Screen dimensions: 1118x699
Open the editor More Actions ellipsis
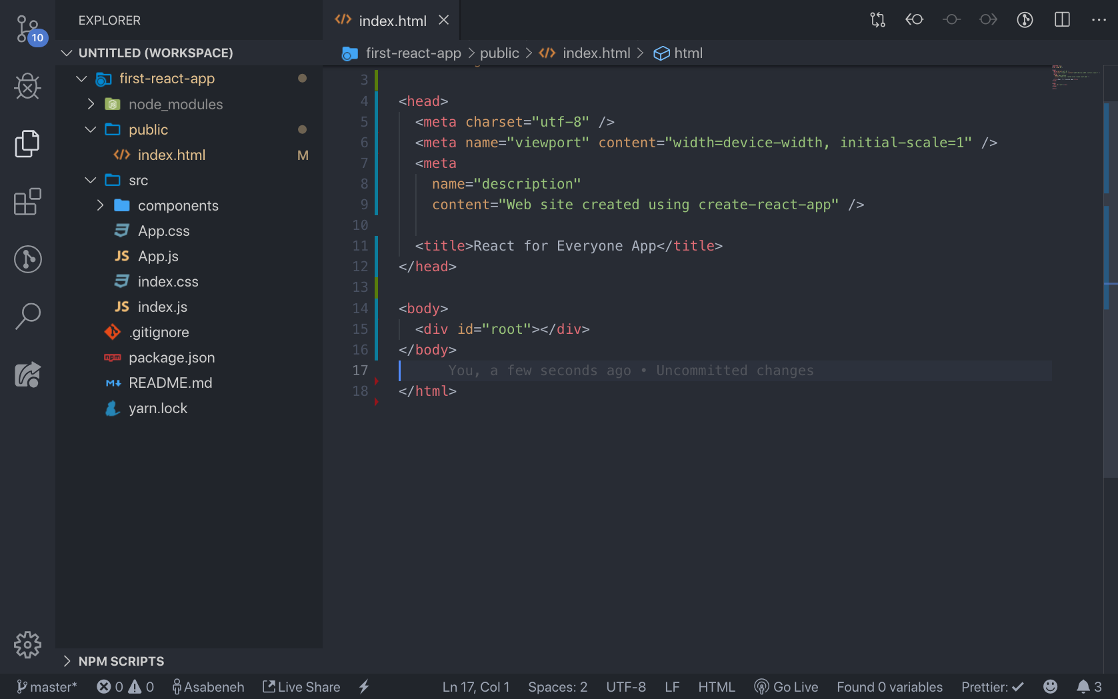[x=1099, y=20]
